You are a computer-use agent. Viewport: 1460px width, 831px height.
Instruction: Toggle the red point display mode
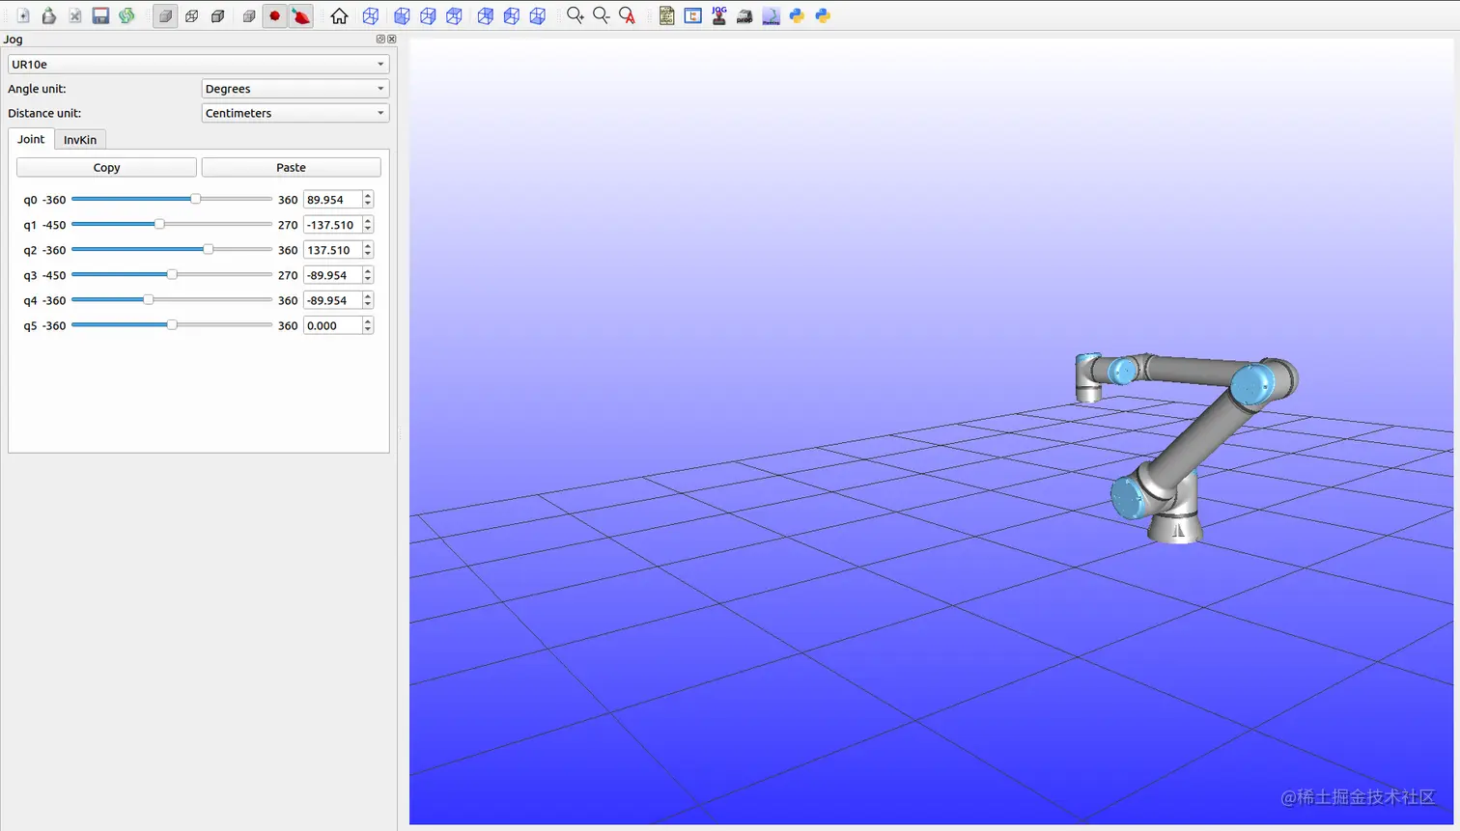273,15
